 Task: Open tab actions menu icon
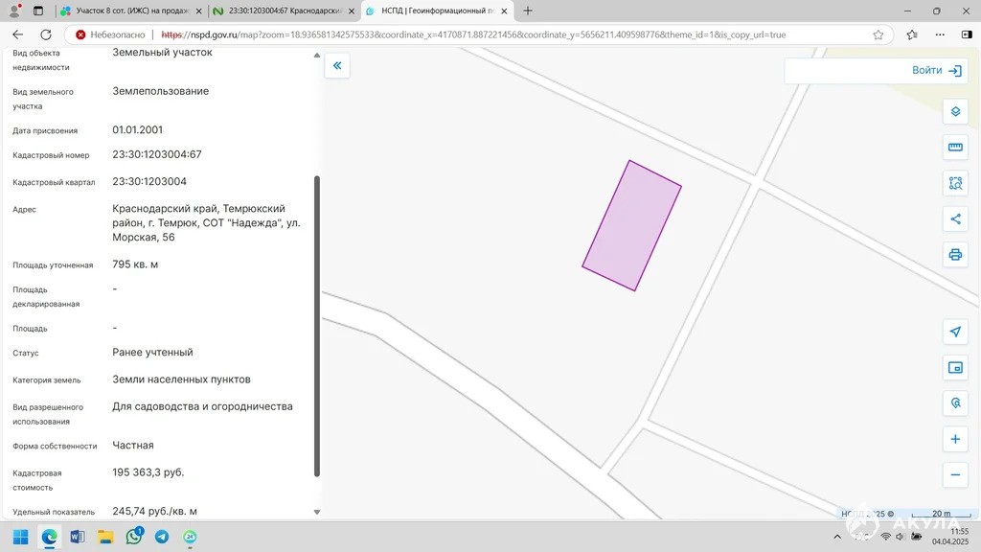pos(38,11)
